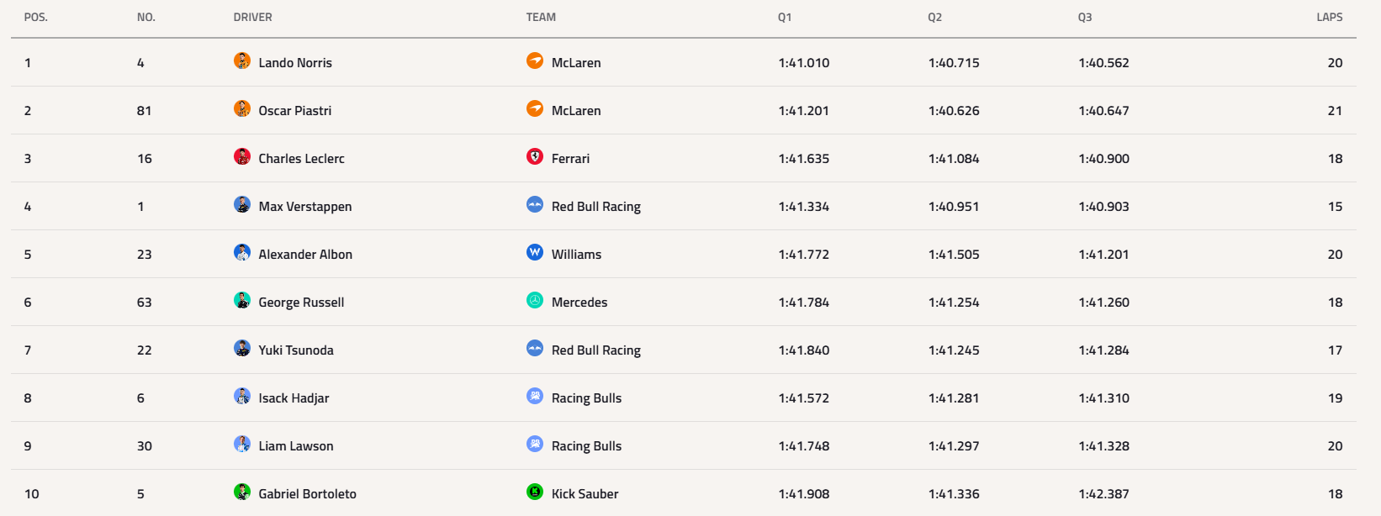Click the Q1 column header

pyautogui.click(x=785, y=18)
